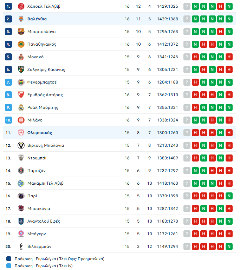Open the Ρεάλ Μαδρίτης crest icon
The image size is (240, 270).
[21, 107]
